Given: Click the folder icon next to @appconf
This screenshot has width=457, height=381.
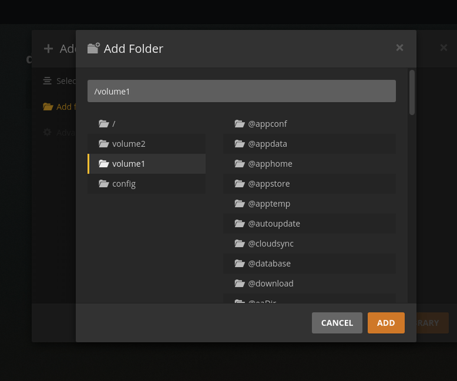Looking at the screenshot, I should (239, 124).
